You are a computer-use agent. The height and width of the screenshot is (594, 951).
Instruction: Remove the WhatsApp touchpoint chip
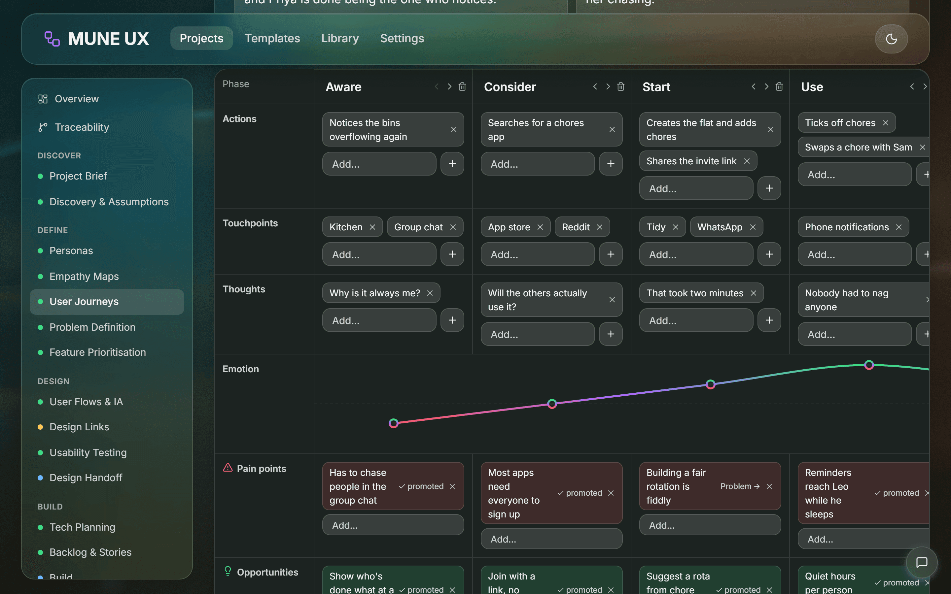(753, 227)
